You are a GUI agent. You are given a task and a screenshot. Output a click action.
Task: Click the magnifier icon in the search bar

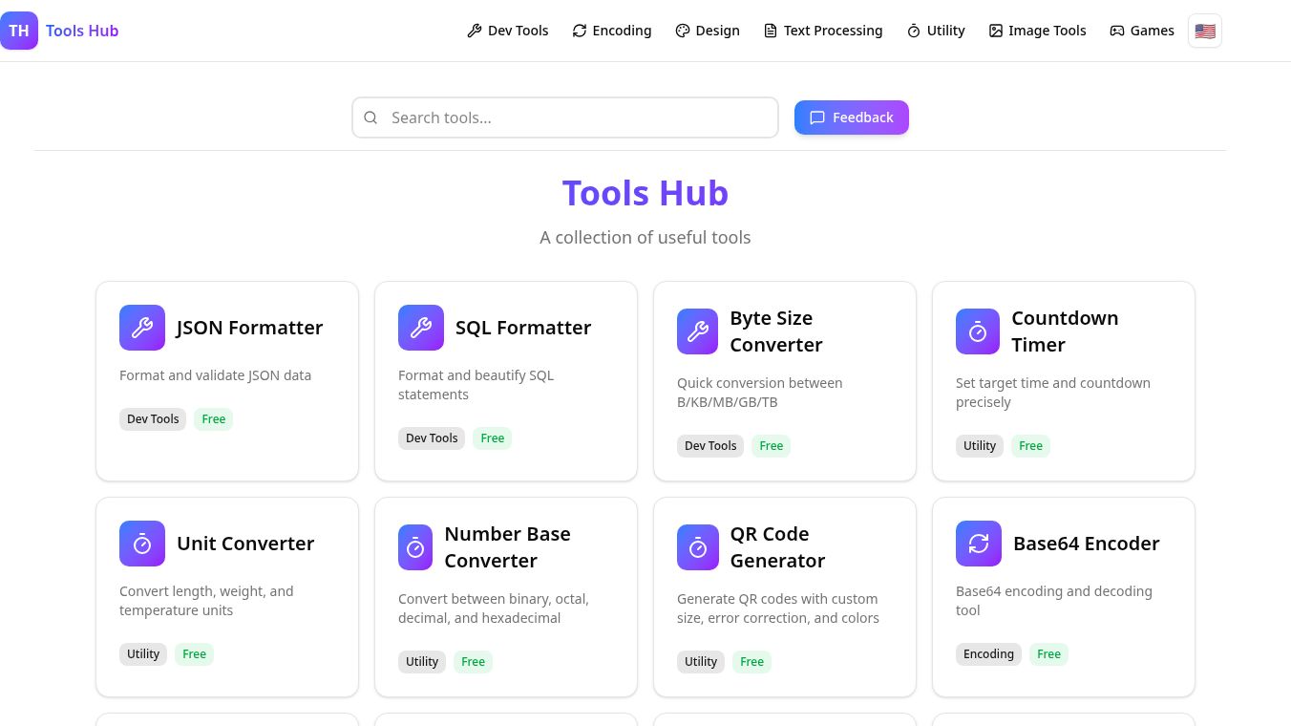(x=370, y=117)
